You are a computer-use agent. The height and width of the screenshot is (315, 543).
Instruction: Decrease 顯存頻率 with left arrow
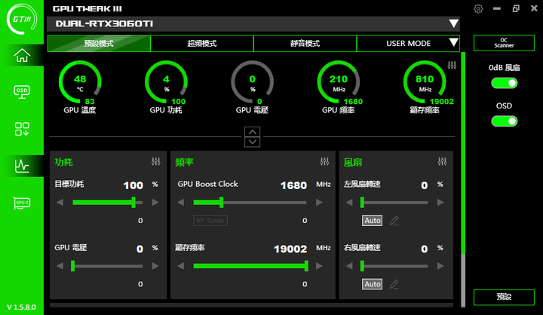[x=181, y=266]
